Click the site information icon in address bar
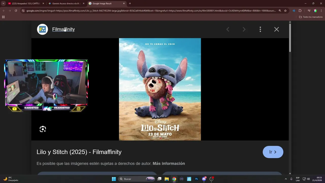Viewport: 325px width, 183px height. coord(23,11)
